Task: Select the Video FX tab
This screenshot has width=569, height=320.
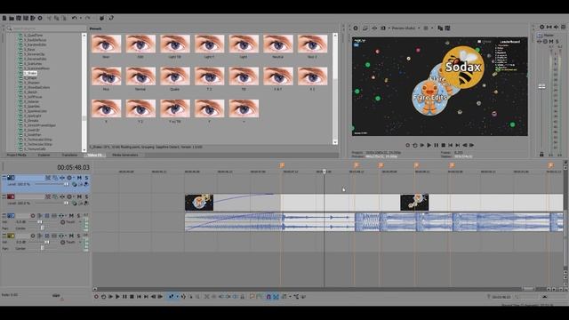Action: click(x=95, y=155)
